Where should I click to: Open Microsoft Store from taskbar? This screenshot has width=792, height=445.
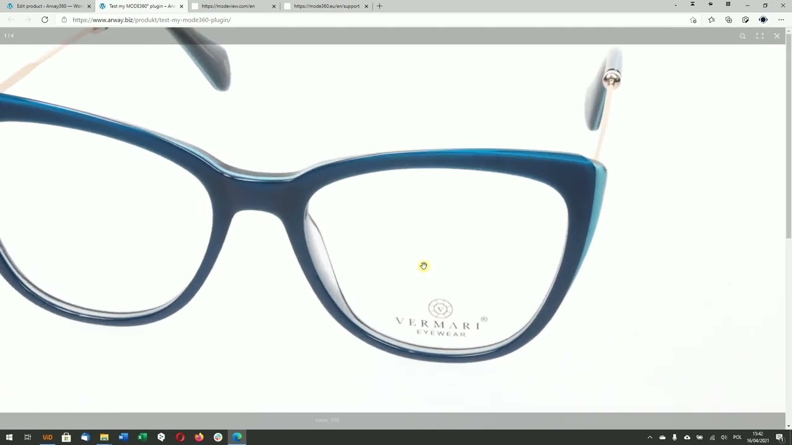tap(66, 438)
